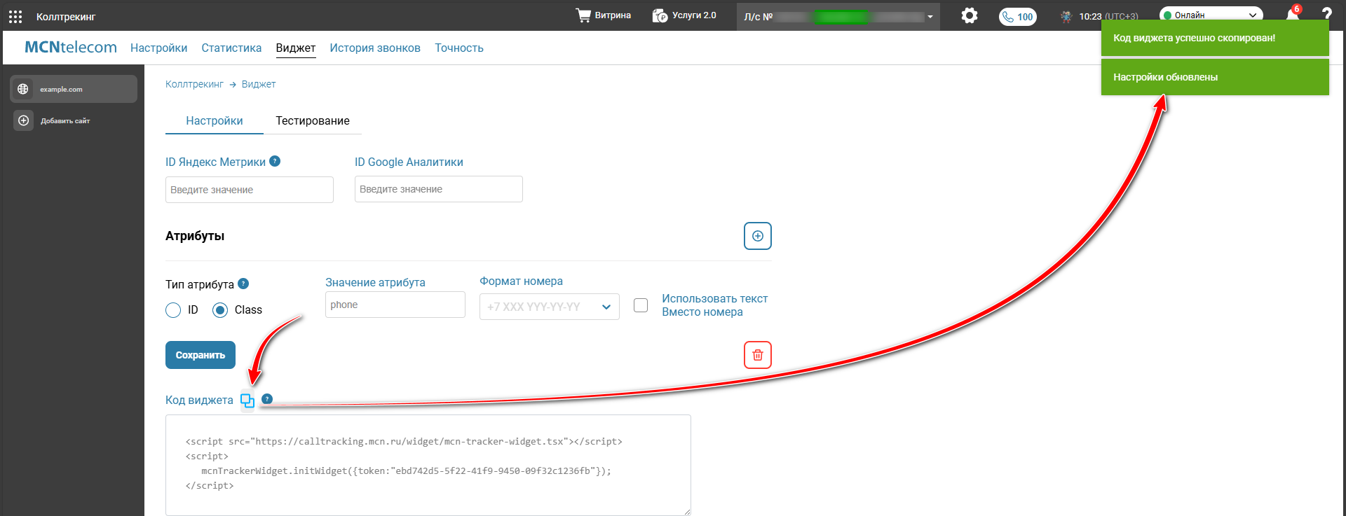Viewport: 1346px width, 516px height.
Task: Click the Код виджета label link
Action: pyautogui.click(x=199, y=400)
